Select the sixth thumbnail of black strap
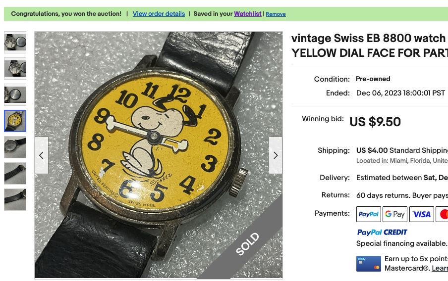The height and width of the screenshot is (281, 448). click(15, 174)
